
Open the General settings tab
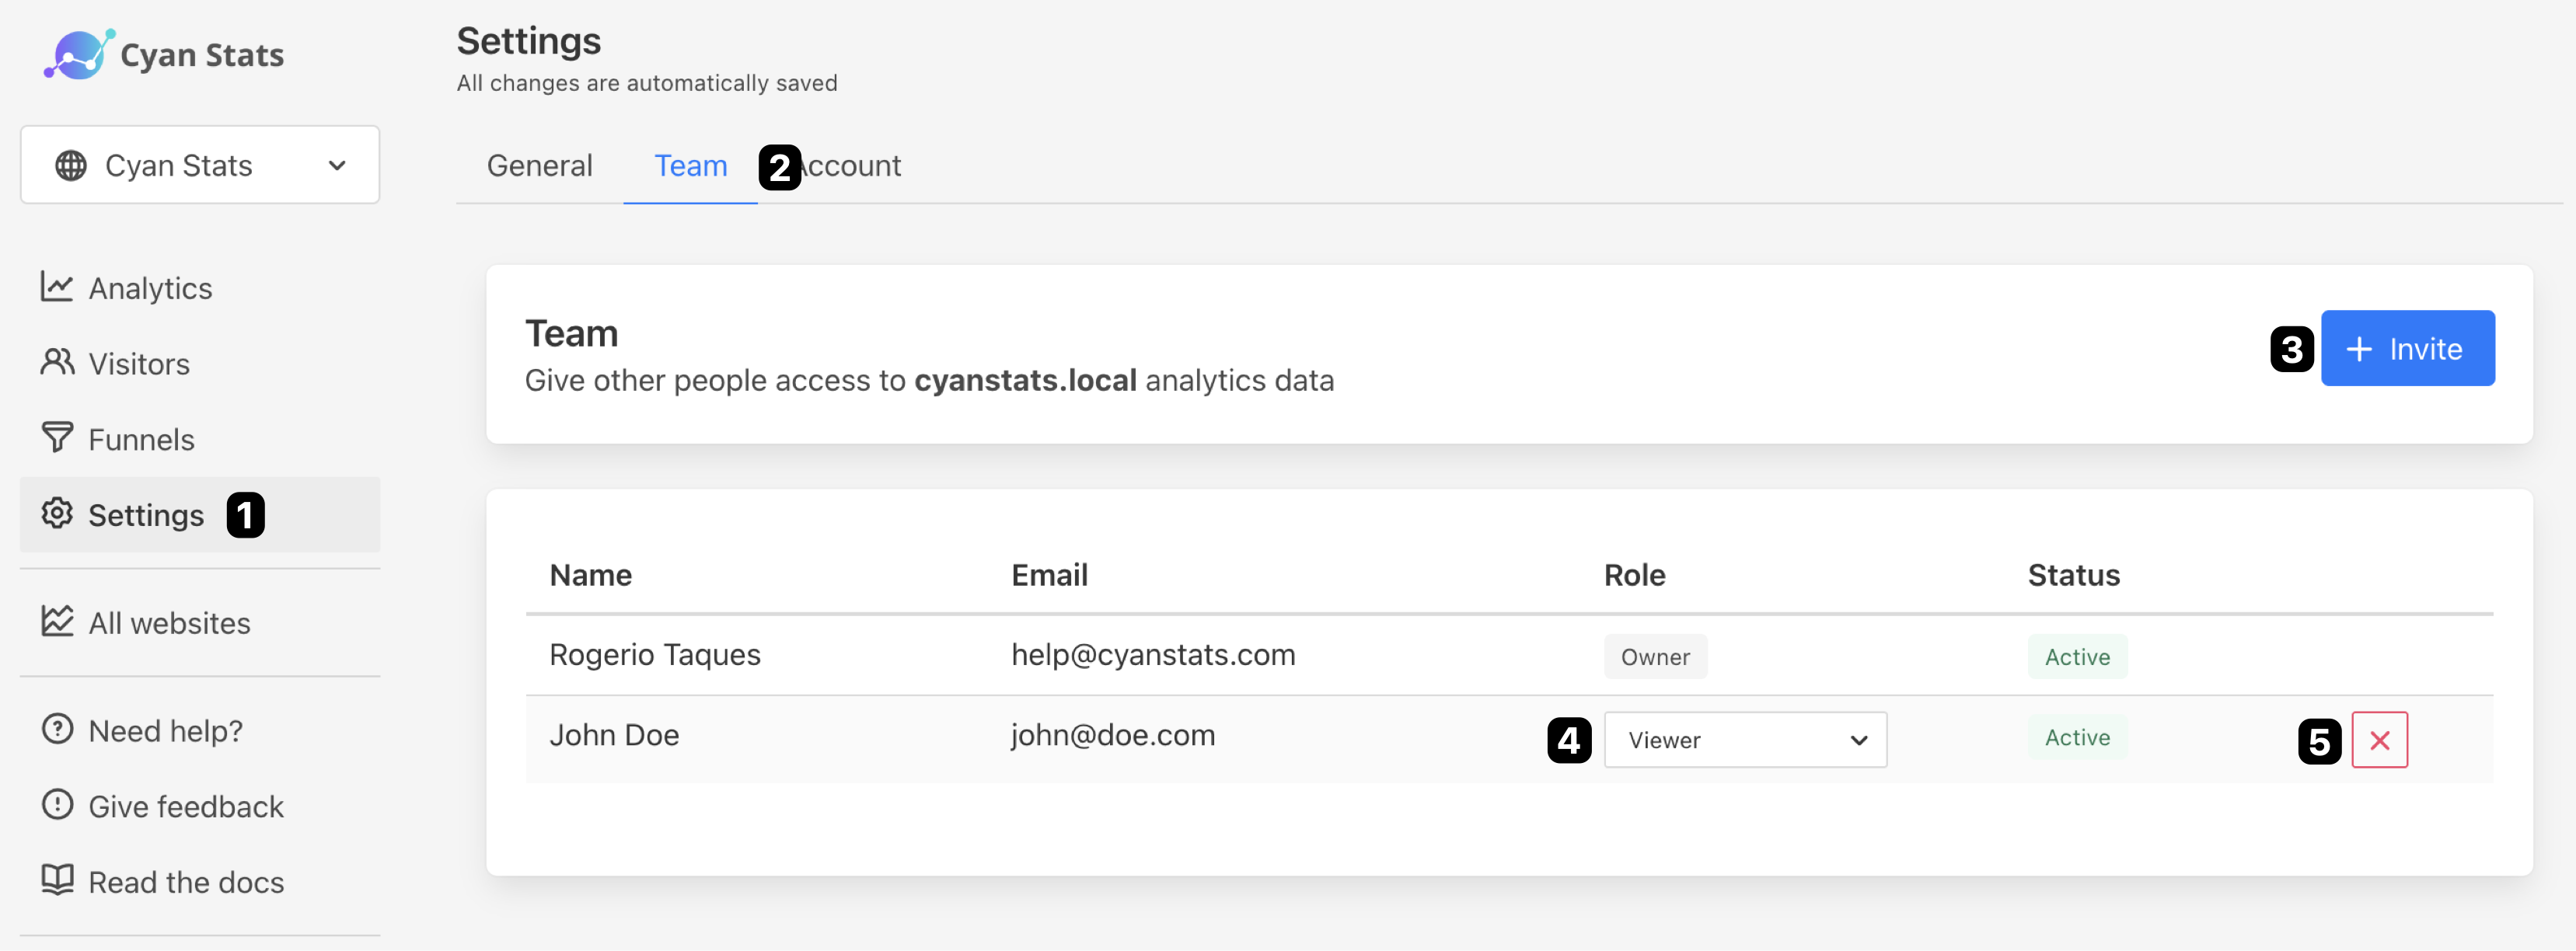(x=539, y=162)
